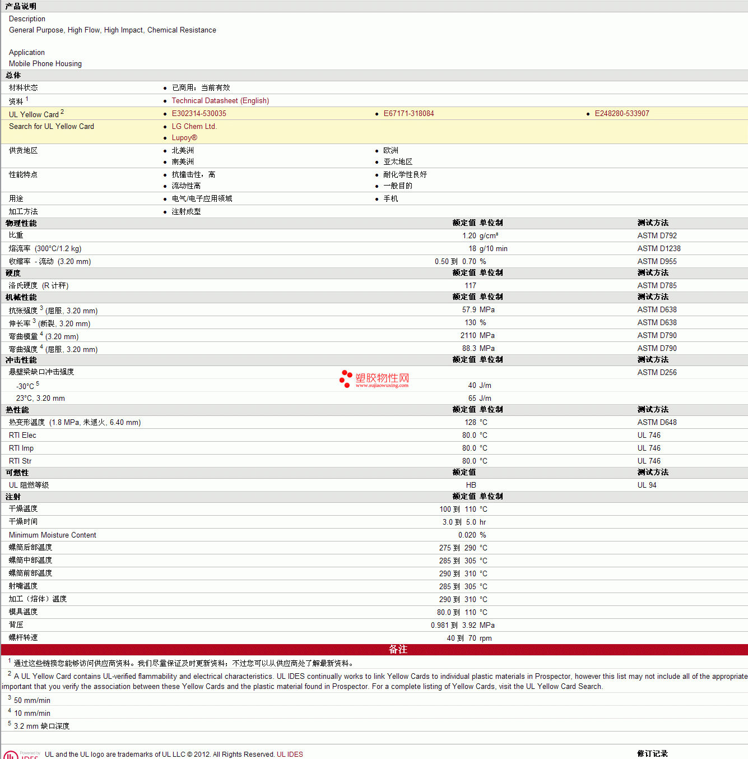Select the ASTM D256 test method cell

coord(657,373)
